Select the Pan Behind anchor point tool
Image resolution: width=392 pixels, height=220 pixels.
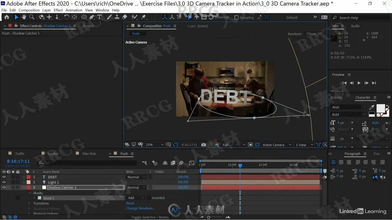click(x=74, y=17)
